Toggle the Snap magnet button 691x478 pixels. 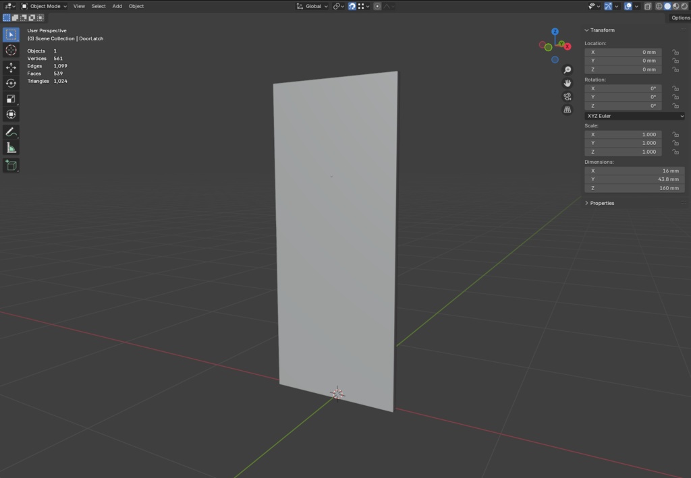(352, 6)
